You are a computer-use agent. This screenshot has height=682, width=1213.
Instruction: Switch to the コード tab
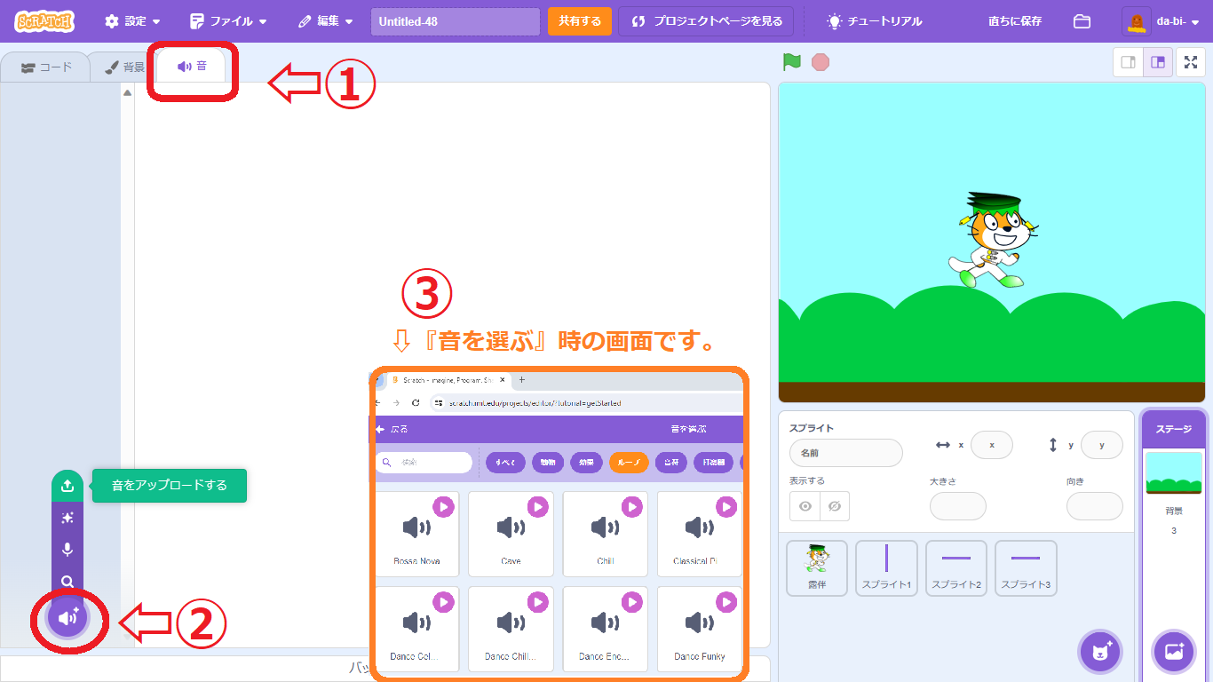[x=46, y=67]
